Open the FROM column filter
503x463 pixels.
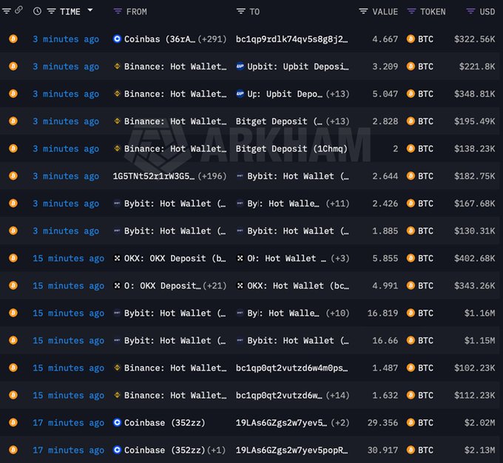118,12
